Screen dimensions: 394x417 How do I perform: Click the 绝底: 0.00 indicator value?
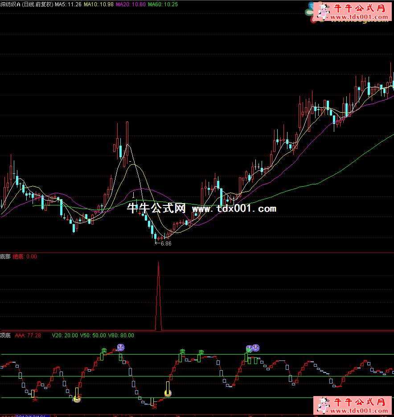25,257
